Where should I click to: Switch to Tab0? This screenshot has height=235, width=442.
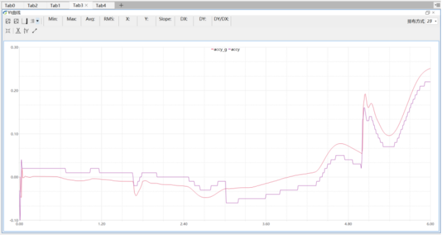pyautogui.click(x=10, y=5)
